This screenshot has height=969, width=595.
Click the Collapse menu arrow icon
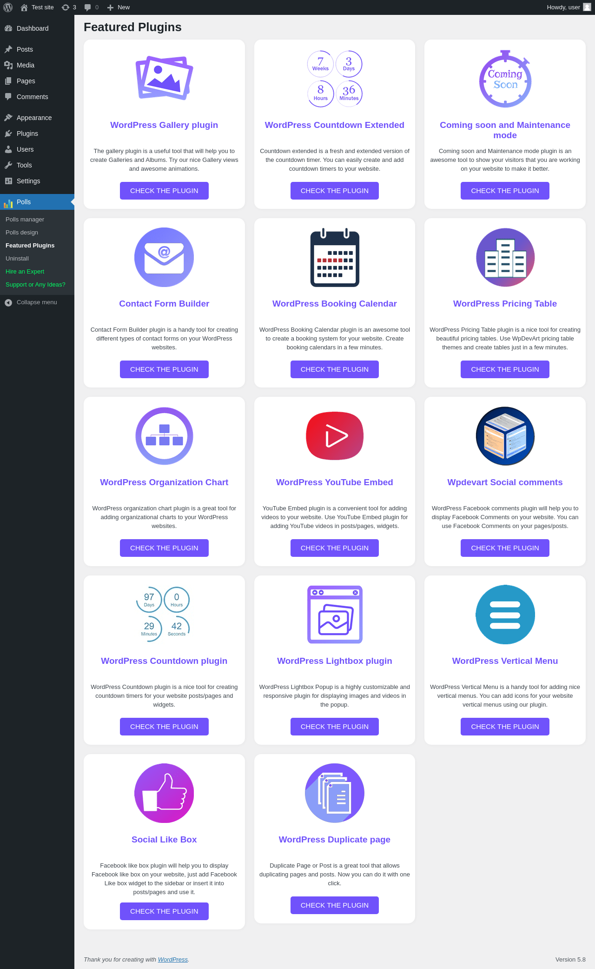tap(8, 302)
